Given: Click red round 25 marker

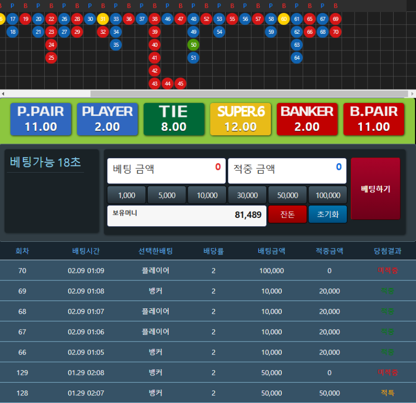Looking at the screenshot, I should point(51,58).
